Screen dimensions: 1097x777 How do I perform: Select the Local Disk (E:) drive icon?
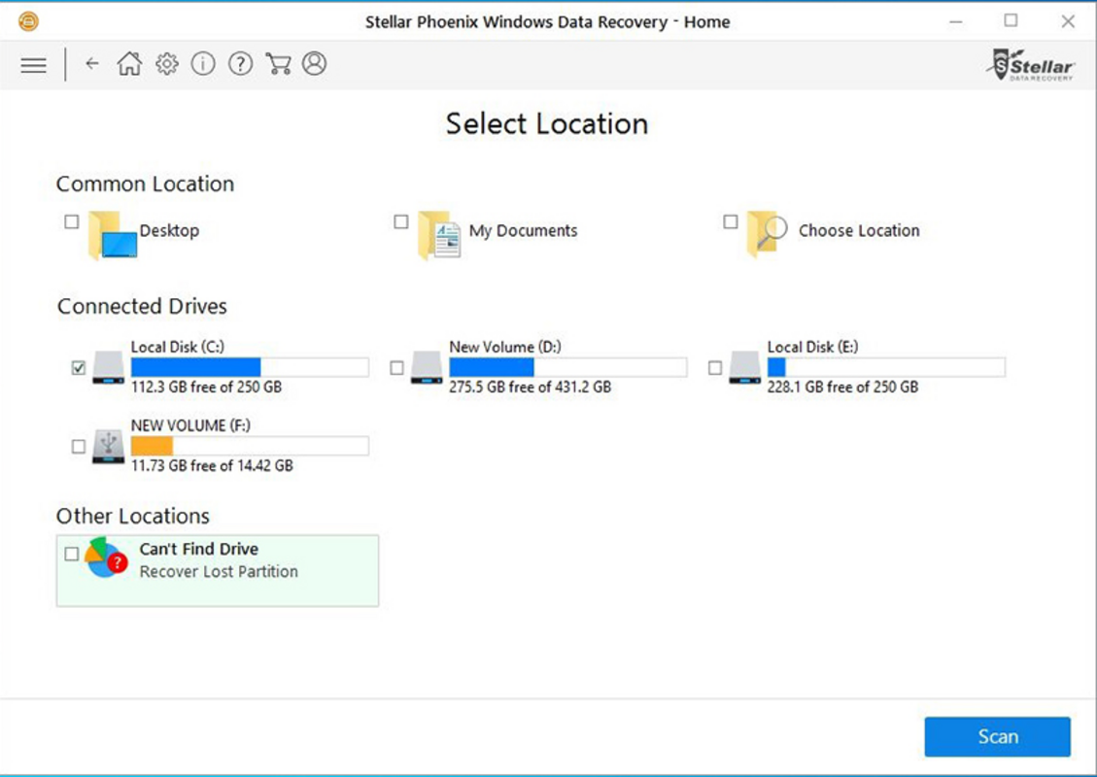745,367
